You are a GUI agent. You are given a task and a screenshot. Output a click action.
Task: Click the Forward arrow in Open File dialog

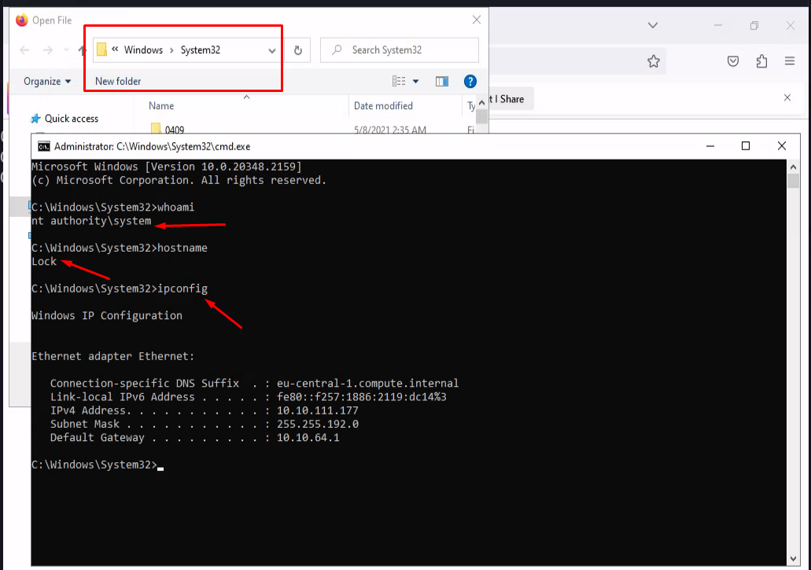pos(47,50)
